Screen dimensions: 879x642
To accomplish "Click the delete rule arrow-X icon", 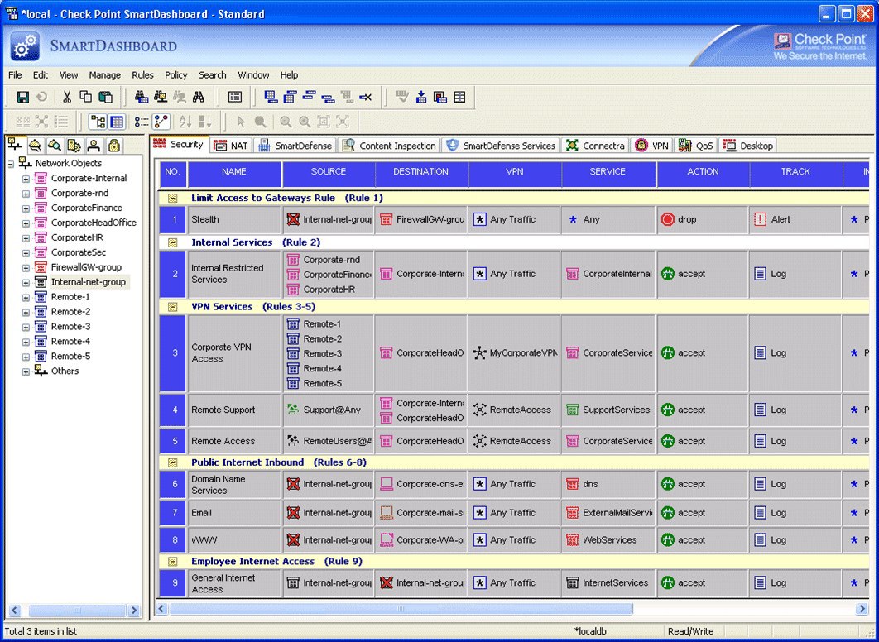I will coord(366,98).
